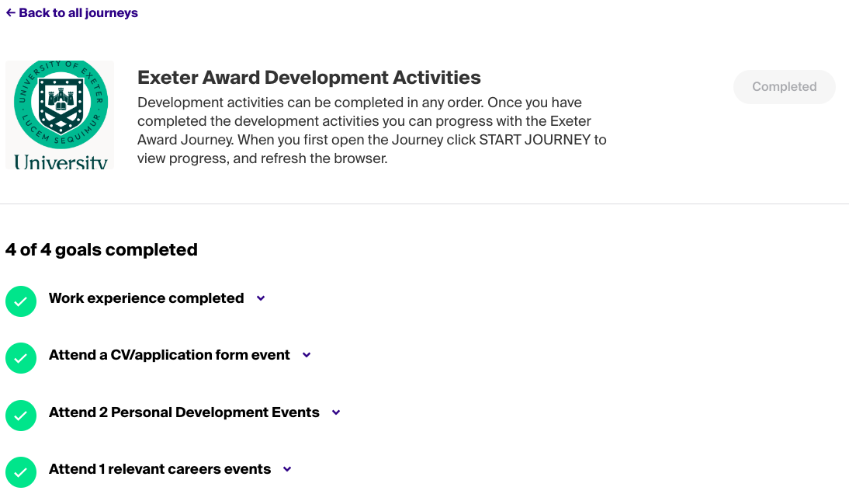Click the left arrow before Back to all journeys
The width and height of the screenshot is (849, 501).
tap(11, 13)
